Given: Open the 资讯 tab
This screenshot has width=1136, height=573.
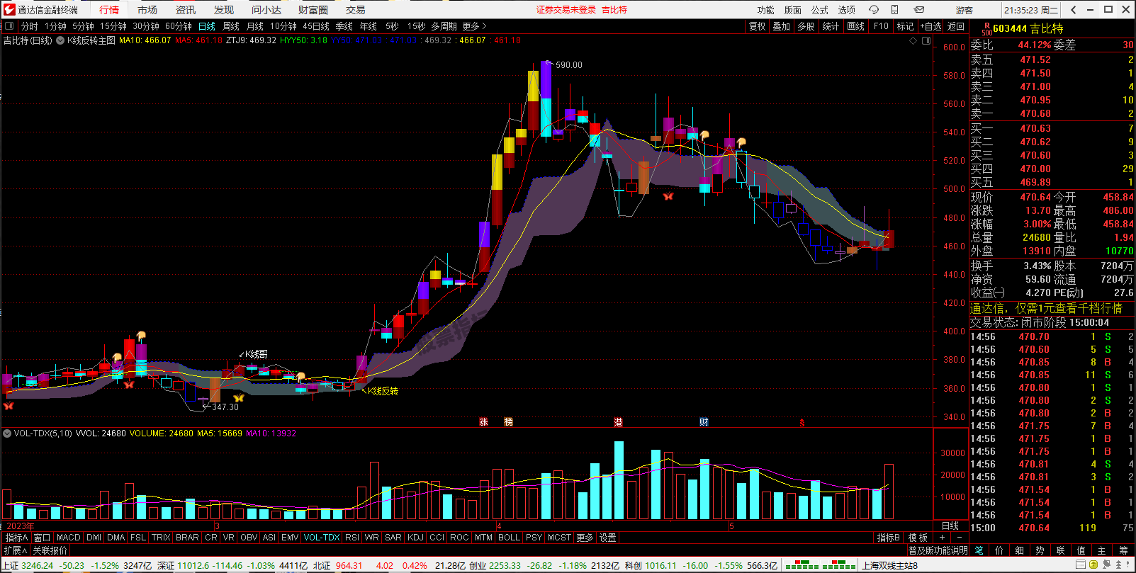Looking at the screenshot, I should click(186, 10).
